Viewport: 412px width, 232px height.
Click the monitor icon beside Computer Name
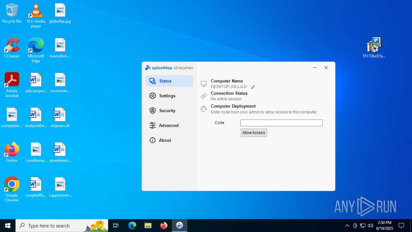pyautogui.click(x=204, y=84)
